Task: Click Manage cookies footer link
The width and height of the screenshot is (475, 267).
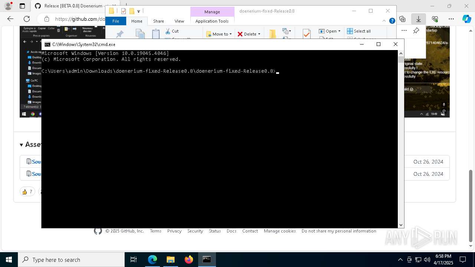Action: pyautogui.click(x=280, y=231)
